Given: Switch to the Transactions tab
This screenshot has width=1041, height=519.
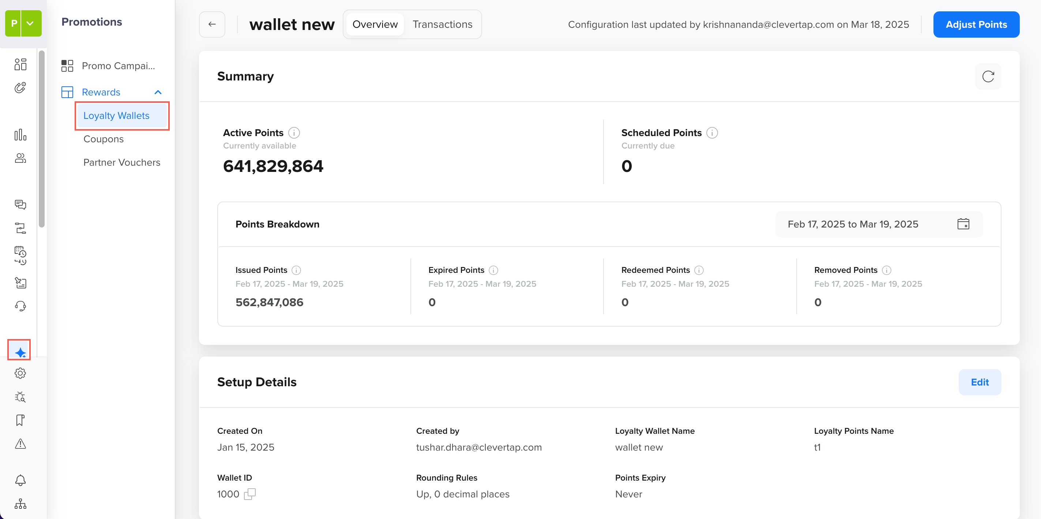Looking at the screenshot, I should (442, 24).
